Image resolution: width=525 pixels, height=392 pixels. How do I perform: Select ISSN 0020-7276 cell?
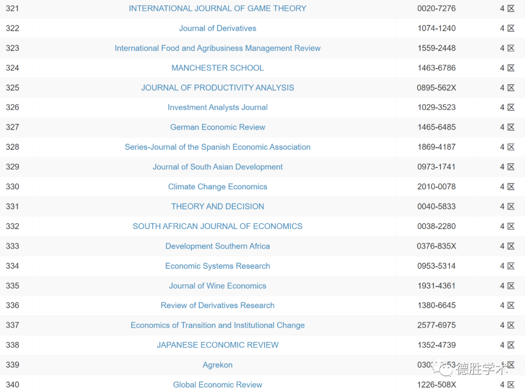pos(436,8)
